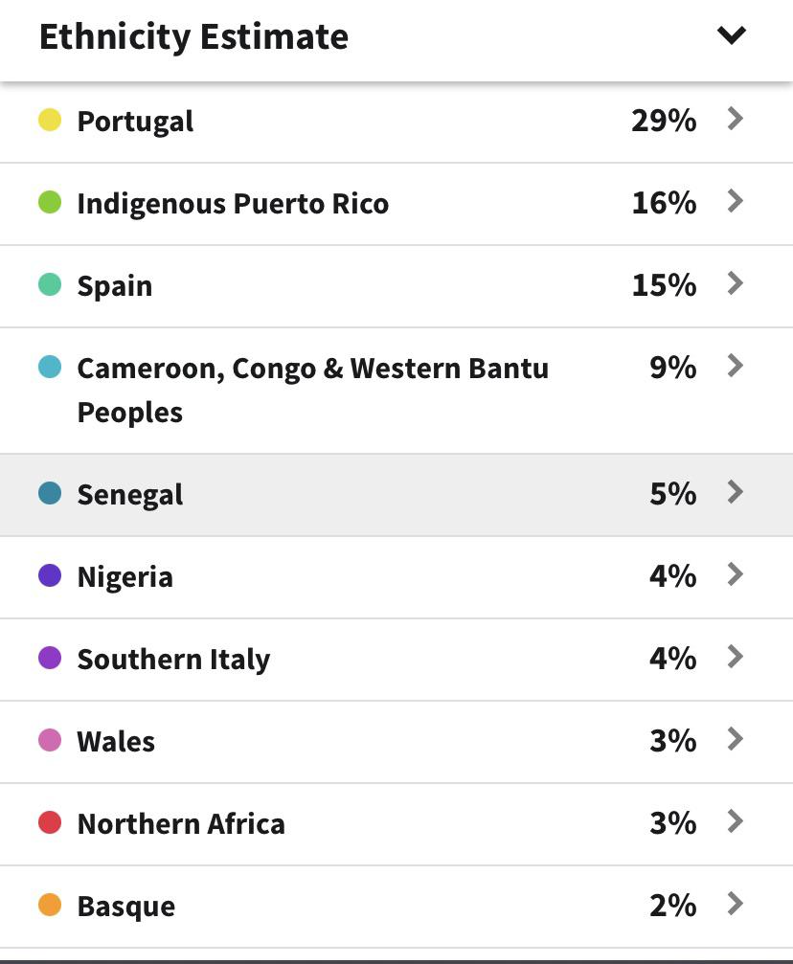Click the green dot beside Indigenous Puerto Rico
The height and width of the screenshot is (964, 793).
52,202
